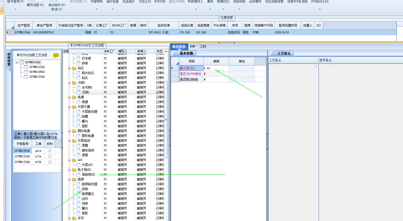The height and width of the screenshot is (221, 403).
Task: Select the 6S7MD1C5A0 row in main grid
Action: pyautogui.click(x=201, y=32)
